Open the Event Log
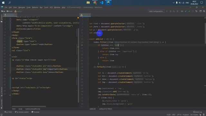This screenshot has width=206, height=116. [x=197, y=112]
